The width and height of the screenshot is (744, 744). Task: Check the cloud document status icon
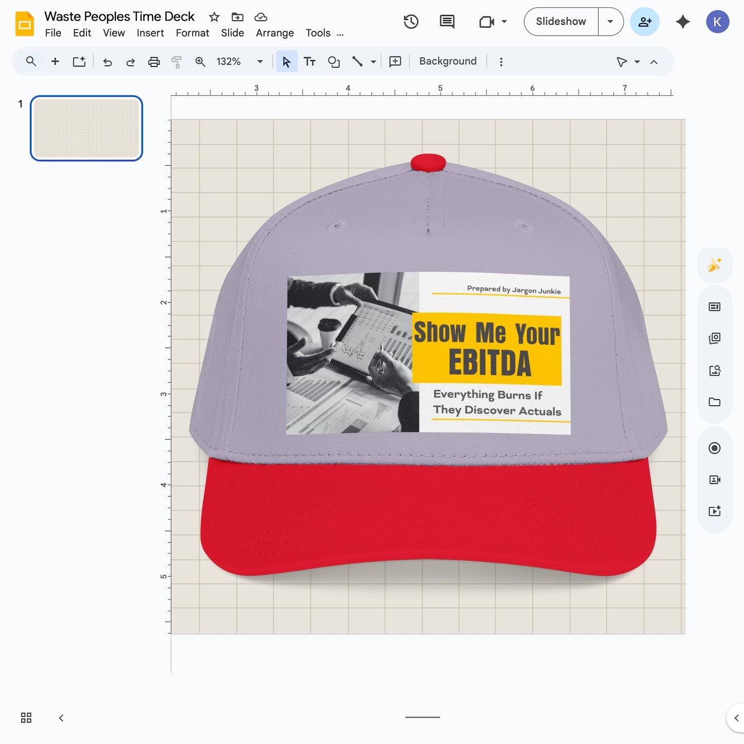pos(261,17)
